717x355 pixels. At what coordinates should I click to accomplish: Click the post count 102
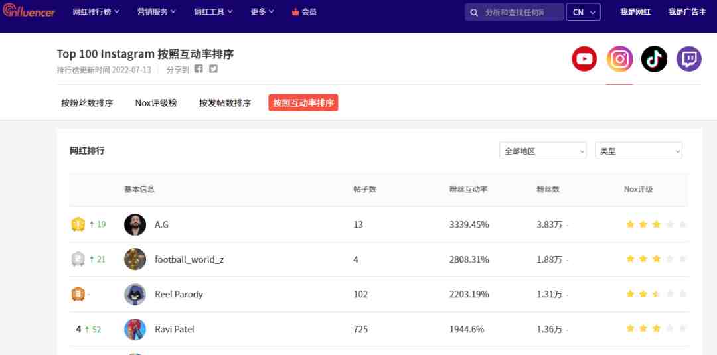(x=360, y=294)
